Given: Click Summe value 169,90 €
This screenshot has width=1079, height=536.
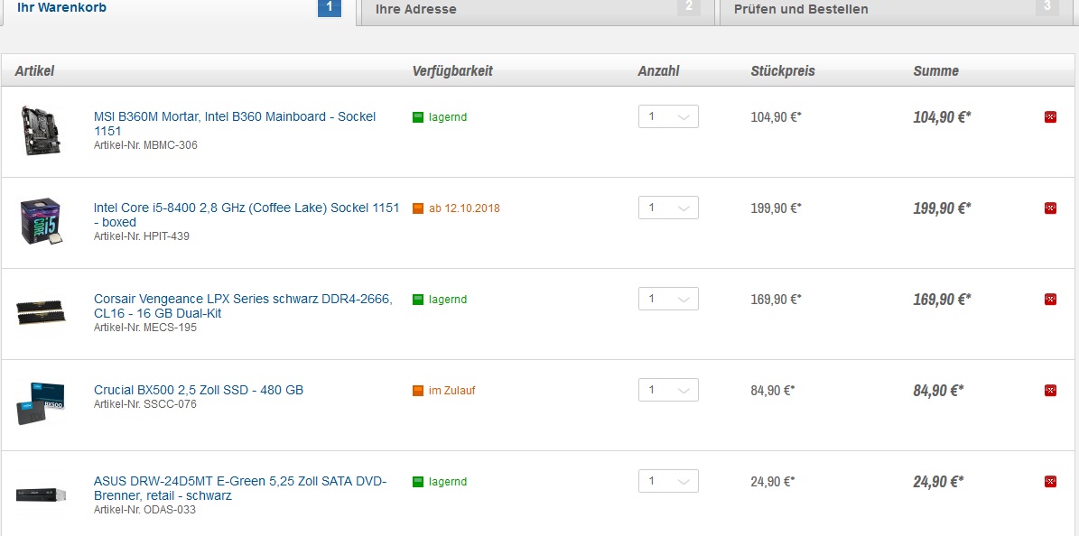Looking at the screenshot, I should pos(942,300).
